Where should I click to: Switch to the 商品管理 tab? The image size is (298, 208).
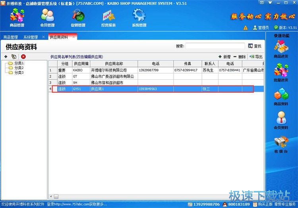coord(11,37)
